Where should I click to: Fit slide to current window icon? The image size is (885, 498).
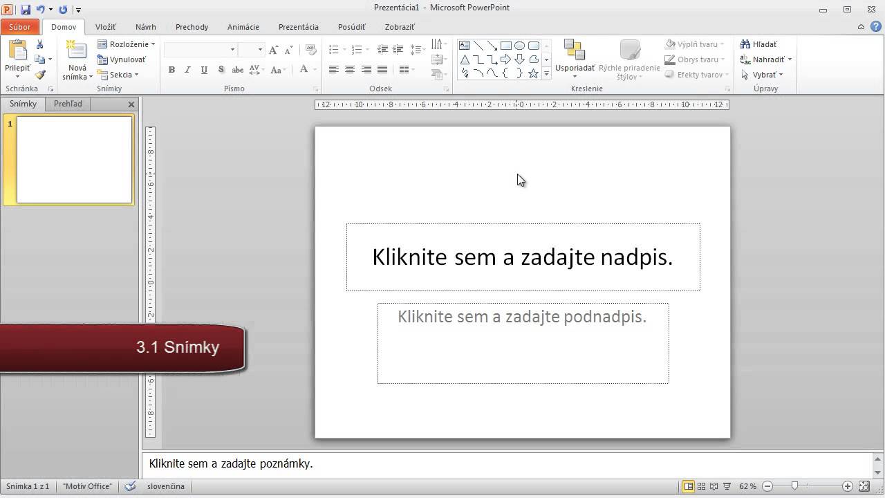[x=863, y=486]
